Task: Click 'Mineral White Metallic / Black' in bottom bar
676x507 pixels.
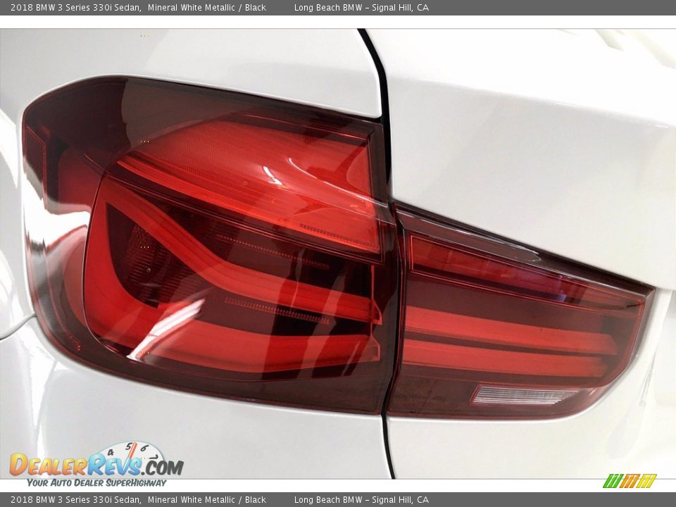Action: coord(206,500)
